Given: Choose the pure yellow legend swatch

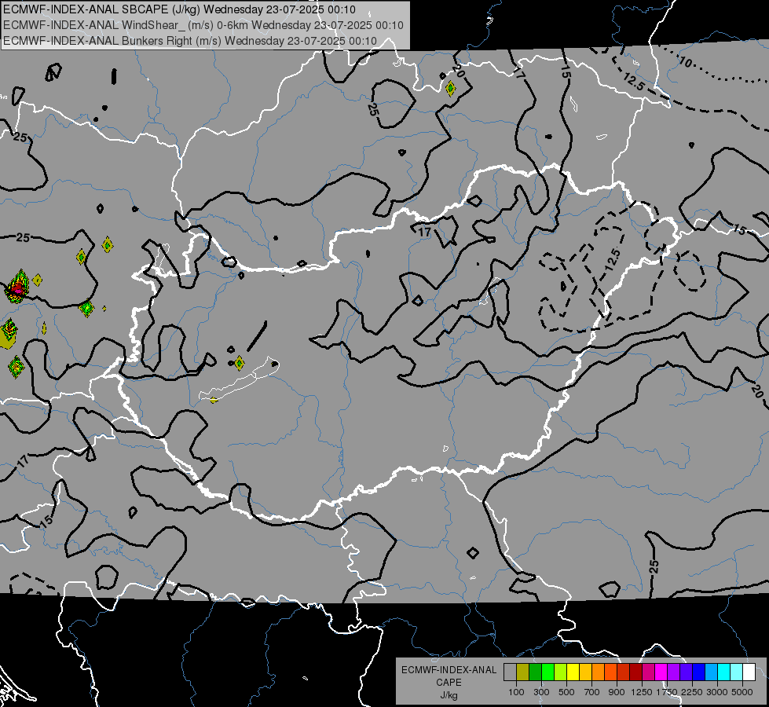Looking at the screenshot, I should [573, 672].
